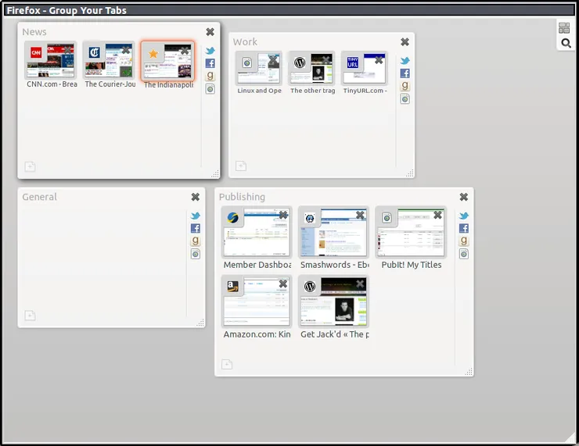
Task: Open 'The other trag' WordPress thumbnail
Action: (311, 68)
